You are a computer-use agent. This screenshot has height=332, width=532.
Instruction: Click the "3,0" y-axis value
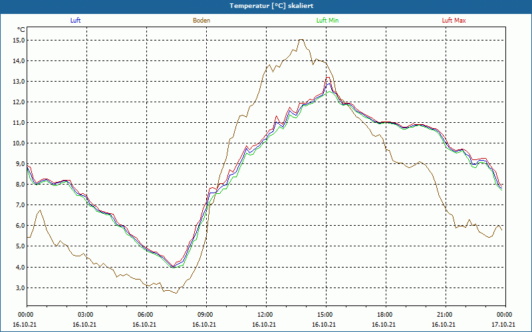(x=21, y=288)
